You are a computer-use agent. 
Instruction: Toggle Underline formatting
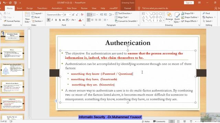pos(56,20)
